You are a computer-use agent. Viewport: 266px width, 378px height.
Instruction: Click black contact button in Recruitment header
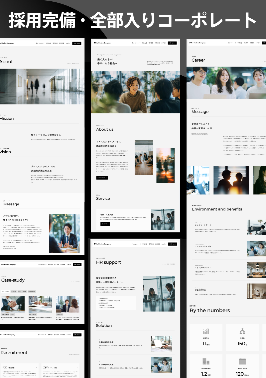coord(77,335)
